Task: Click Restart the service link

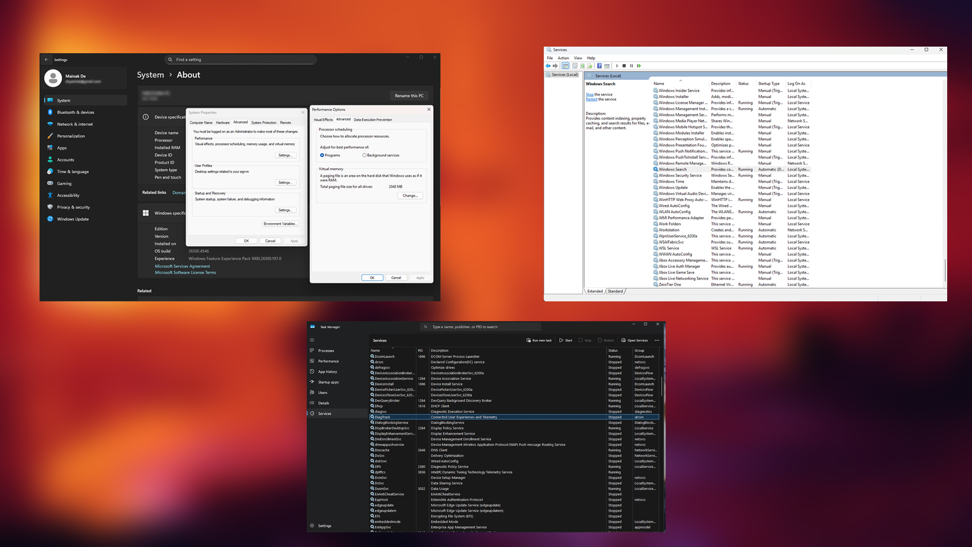Action: [x=591, y=99]
